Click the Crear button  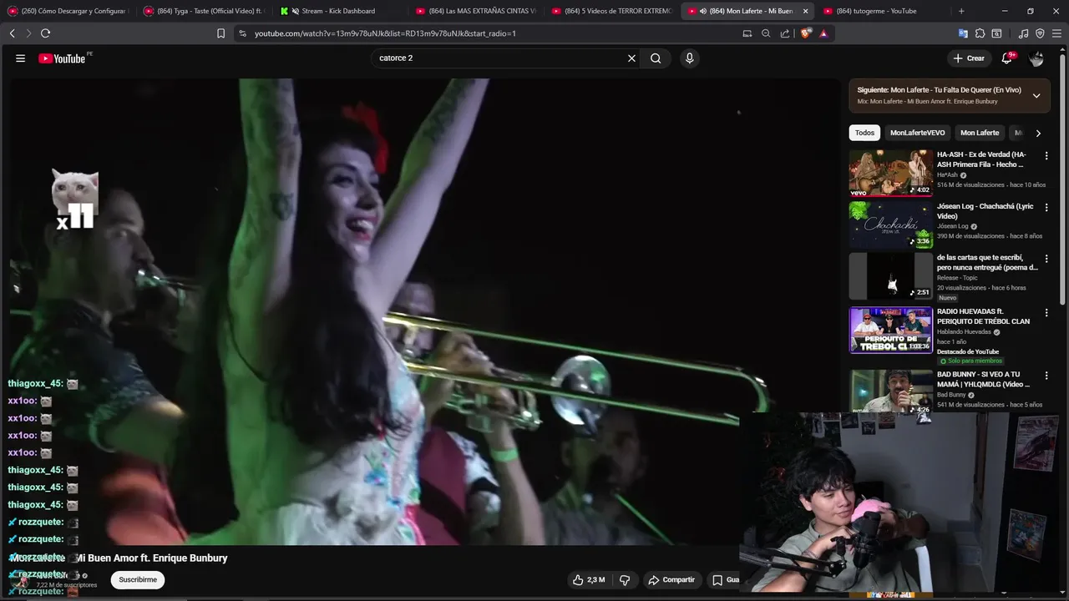(x=969, y=58)
